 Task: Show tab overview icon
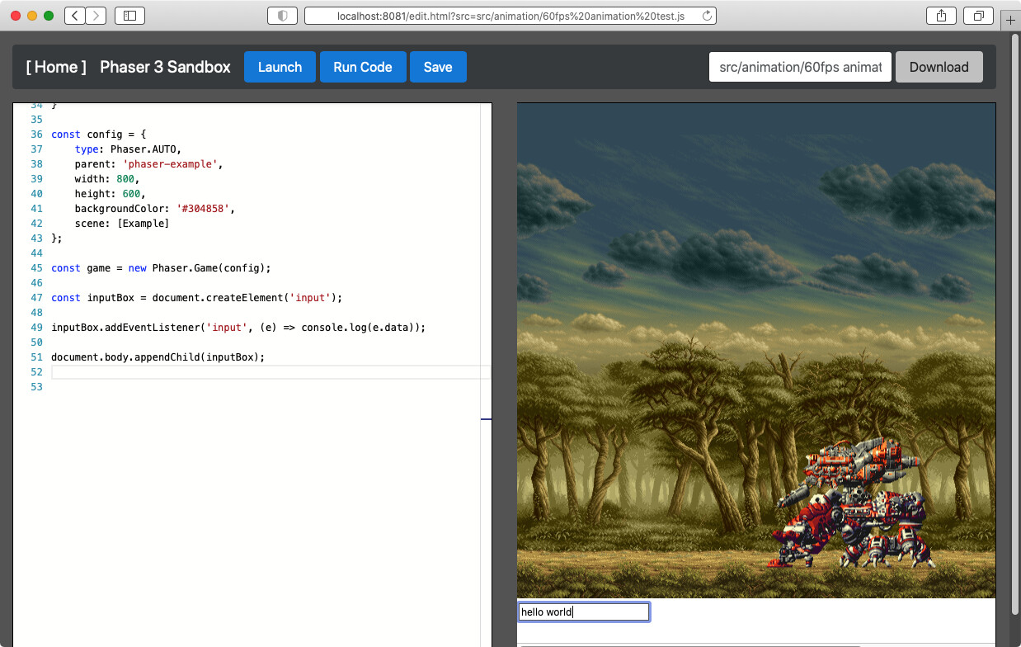click(x=979, y=16)
